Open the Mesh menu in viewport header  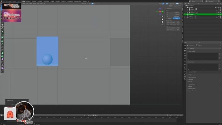point(31,3)
